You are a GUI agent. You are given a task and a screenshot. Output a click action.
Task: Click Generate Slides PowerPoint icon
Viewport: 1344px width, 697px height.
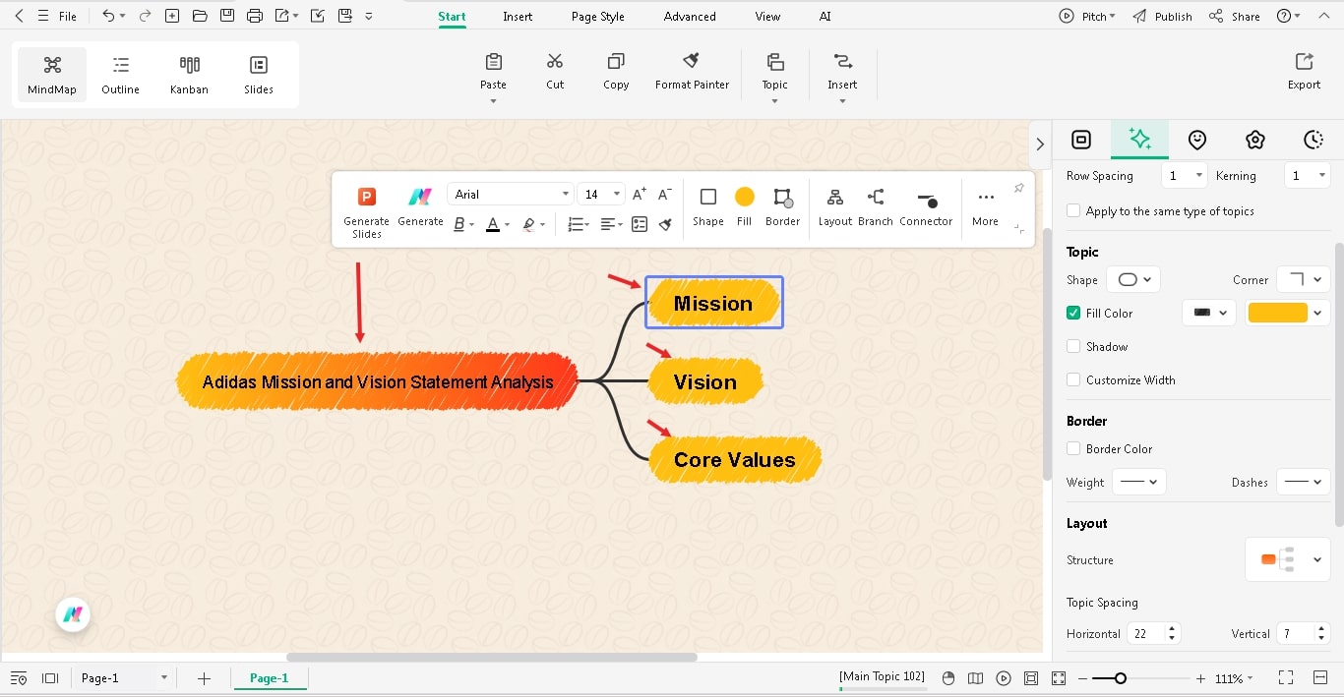pyautogui.click(x=367, y=197)
